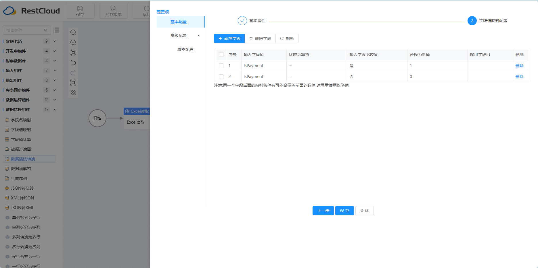This screenshot has width=538, height=268.
Task: Expand the 输入组件 category
Action: (x=55, y=71)
